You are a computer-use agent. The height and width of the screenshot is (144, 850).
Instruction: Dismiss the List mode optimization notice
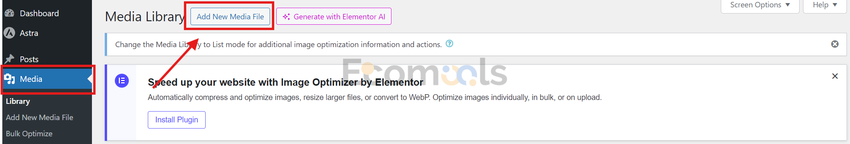(835, 44)
